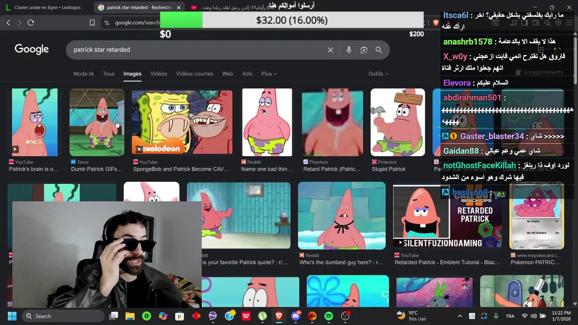The height and width of the screenshot is (325, 578).
Task: Open the volume control in system tray
Action: point(534,316)
